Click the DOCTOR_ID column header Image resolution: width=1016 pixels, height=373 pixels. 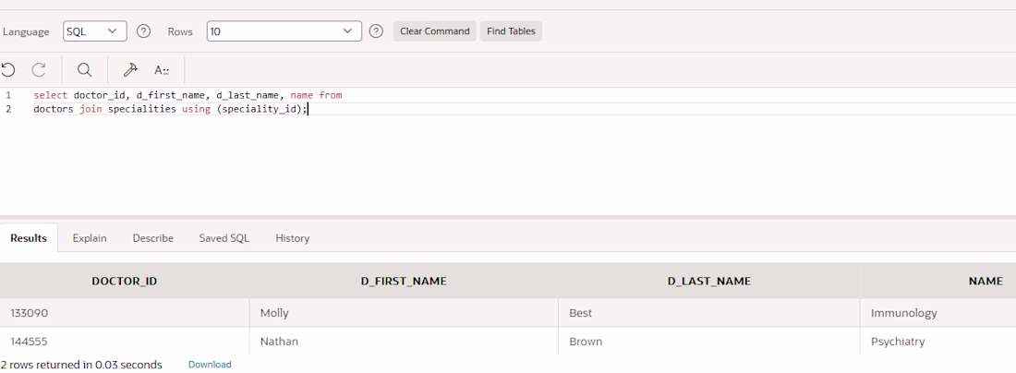(125, 281)
